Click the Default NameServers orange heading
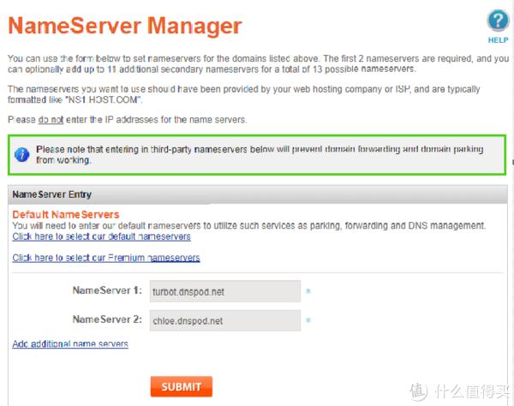Screen dimensions: 514x406 click(x=66, y=215)
